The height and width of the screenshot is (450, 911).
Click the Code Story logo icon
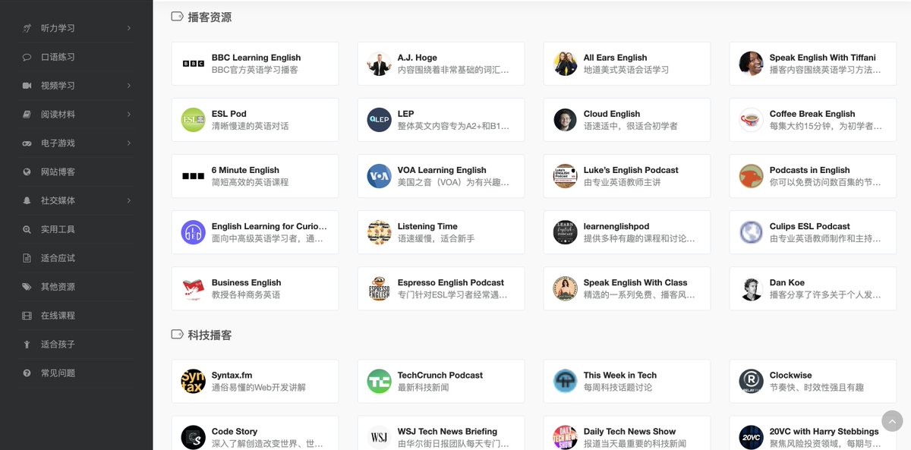pyautogui.click(x=194, y=437)
